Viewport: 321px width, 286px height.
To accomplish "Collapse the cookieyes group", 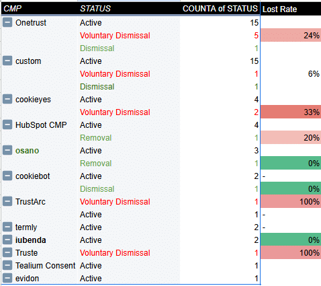I will [x=7, y=99].
